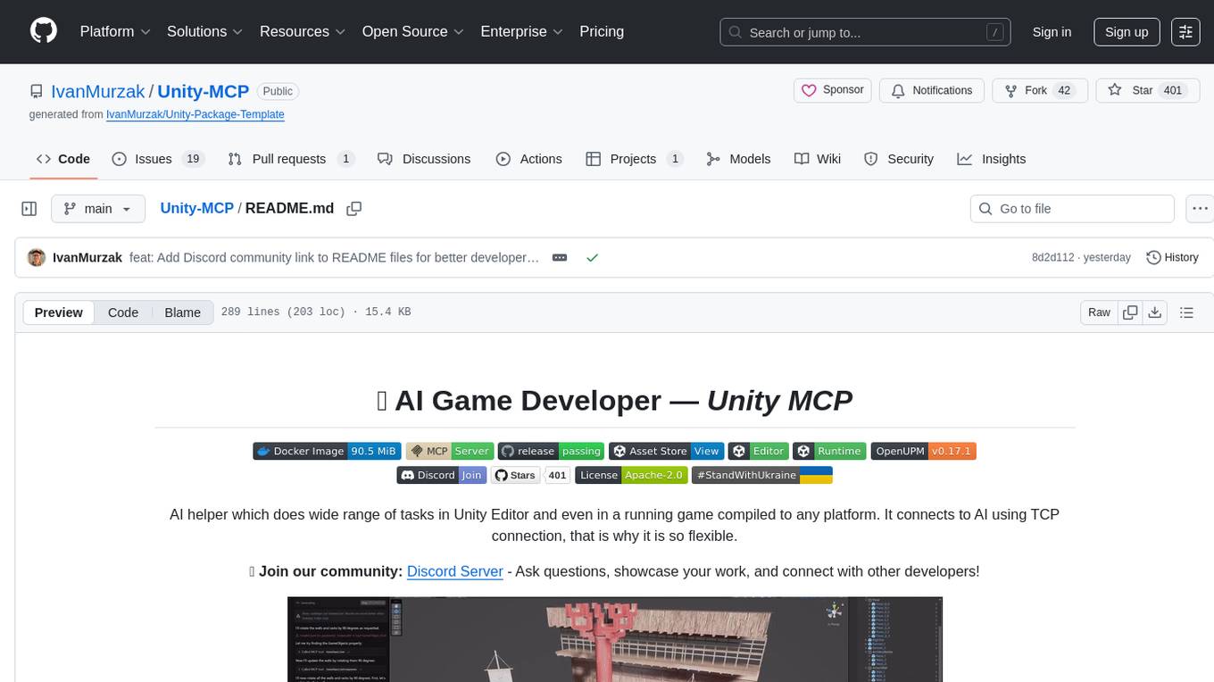Open the Discord Server link
The image size is (1214, 682).
[455, 570]
